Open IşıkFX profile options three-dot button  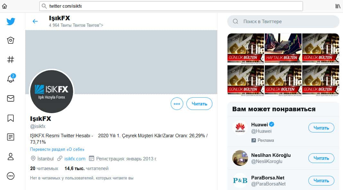[177, 104]
